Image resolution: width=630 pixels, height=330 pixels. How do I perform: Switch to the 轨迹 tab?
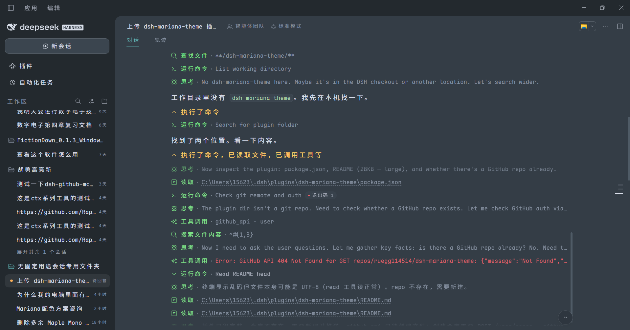pos(161,40)
